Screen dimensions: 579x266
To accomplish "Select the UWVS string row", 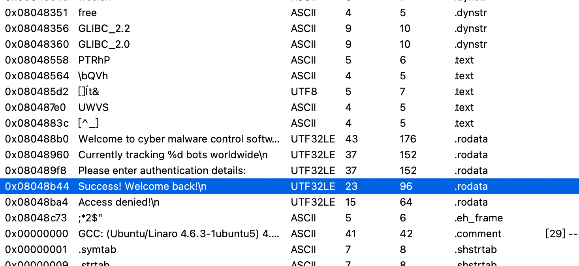I will [93, 108].
